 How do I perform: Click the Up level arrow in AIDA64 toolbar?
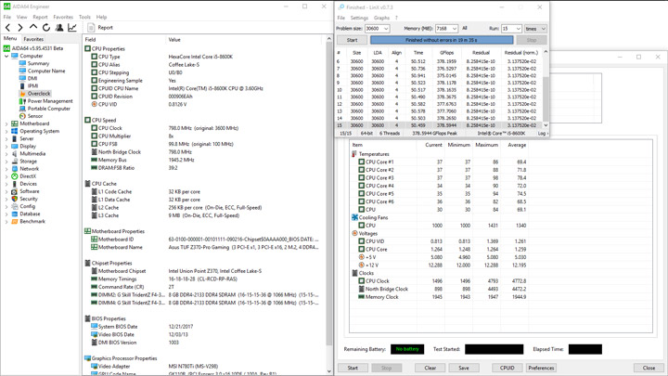[x=33, y=27]
